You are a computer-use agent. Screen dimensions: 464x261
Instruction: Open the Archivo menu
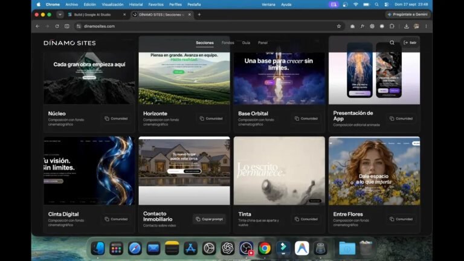click(x=72, y=4)
